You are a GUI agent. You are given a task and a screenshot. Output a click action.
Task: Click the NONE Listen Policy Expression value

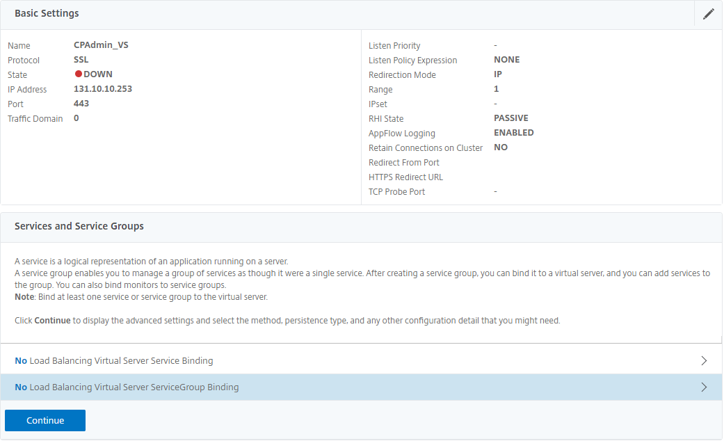click(x=506, y=60)
